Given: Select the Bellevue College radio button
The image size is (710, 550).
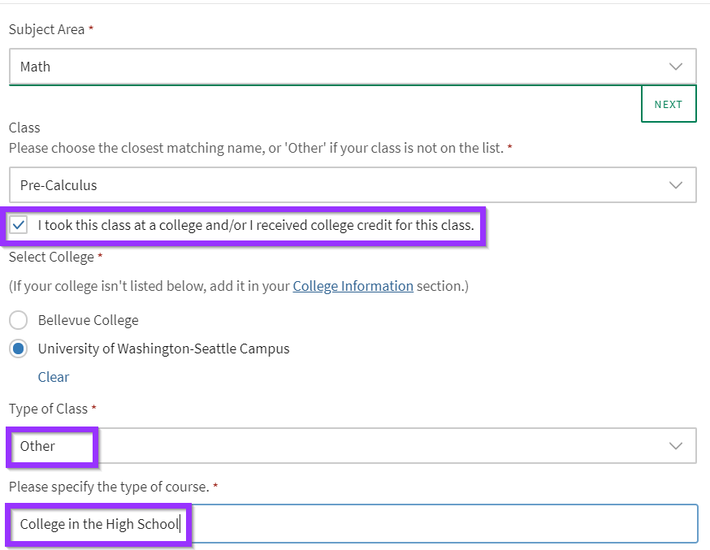Looking at the screenshot, I should [x=19, y=320].
